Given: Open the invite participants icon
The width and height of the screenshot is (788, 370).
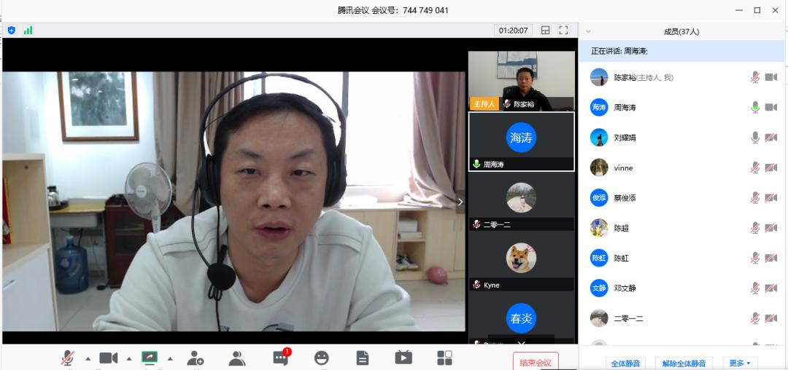Looking at the screenshot, I should tap(196, 358).
